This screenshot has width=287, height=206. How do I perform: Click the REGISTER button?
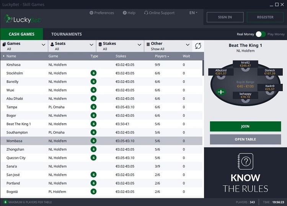[x=265, y=17]
